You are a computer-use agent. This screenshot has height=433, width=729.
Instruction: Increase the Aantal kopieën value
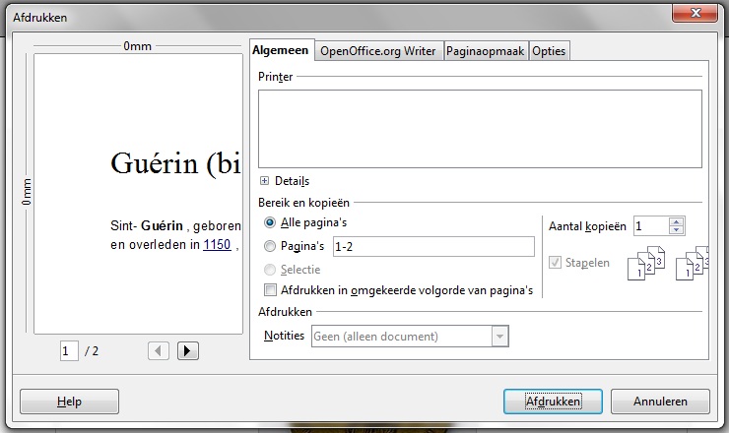[x=676, y=221]
